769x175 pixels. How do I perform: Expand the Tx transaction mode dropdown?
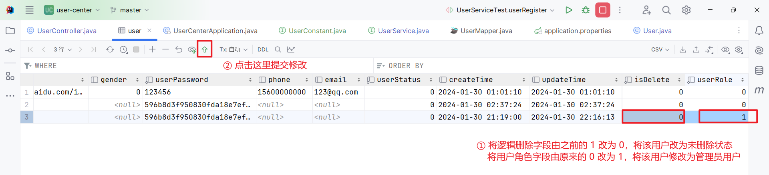[x=234, y=49]
